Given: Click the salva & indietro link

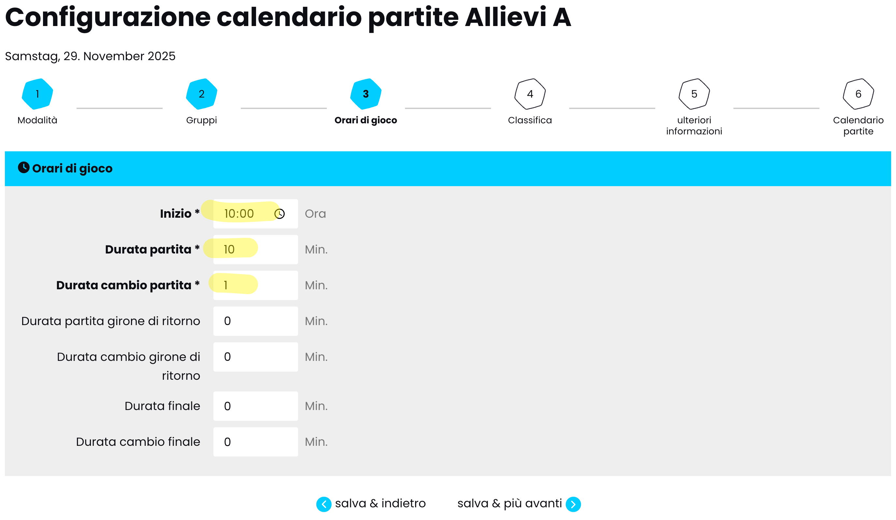Looking at the screenshot, I should [380, 503].
